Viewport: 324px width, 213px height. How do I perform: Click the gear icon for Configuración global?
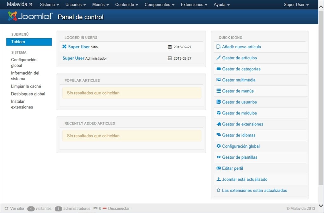[218, 146]
